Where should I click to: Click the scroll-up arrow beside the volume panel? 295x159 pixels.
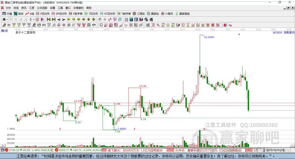click(x=3, y=145)
